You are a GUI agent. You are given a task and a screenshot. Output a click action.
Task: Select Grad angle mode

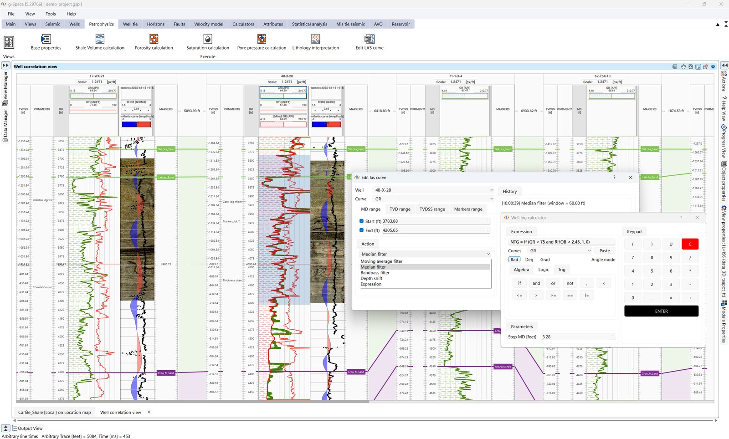click(x=545, y=260)
